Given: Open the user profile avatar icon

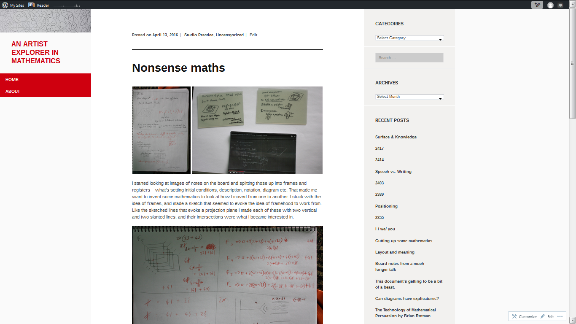Looking at the screenshot, I should 550,5.
